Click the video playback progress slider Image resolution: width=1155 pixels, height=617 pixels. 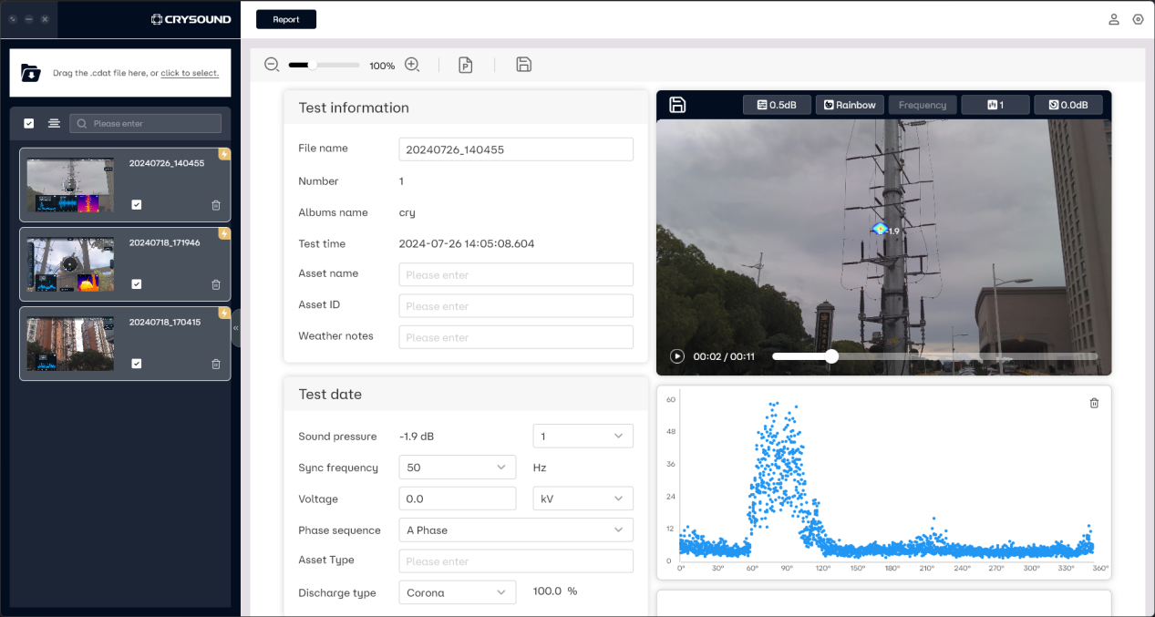[934, 356]
